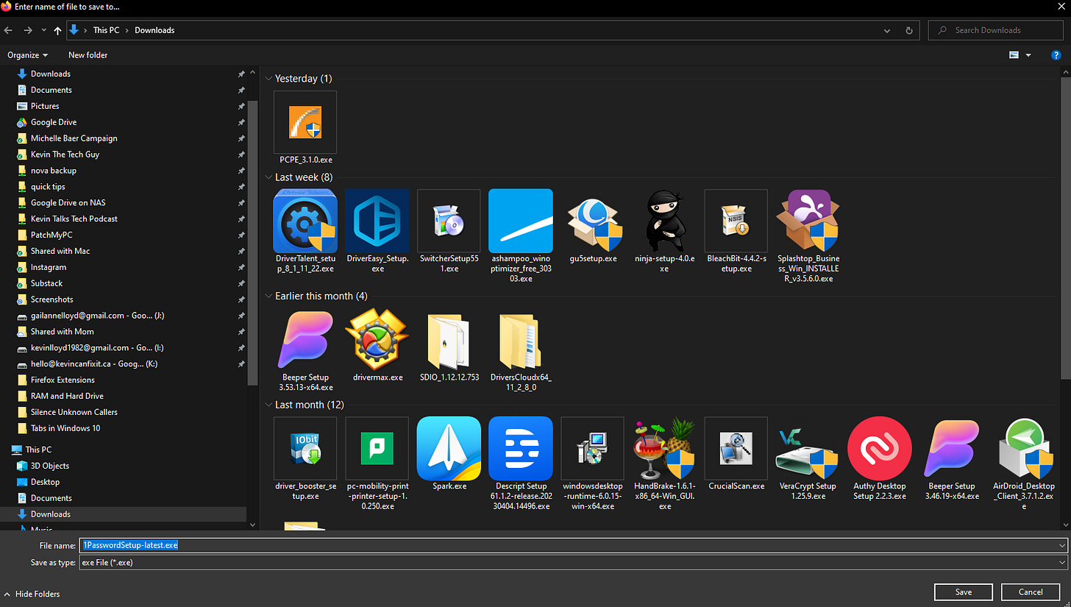Viewport: 1071px width, 607px height.
Task: Select the CrucialScan.exe icon
Action: click(736, 449)
